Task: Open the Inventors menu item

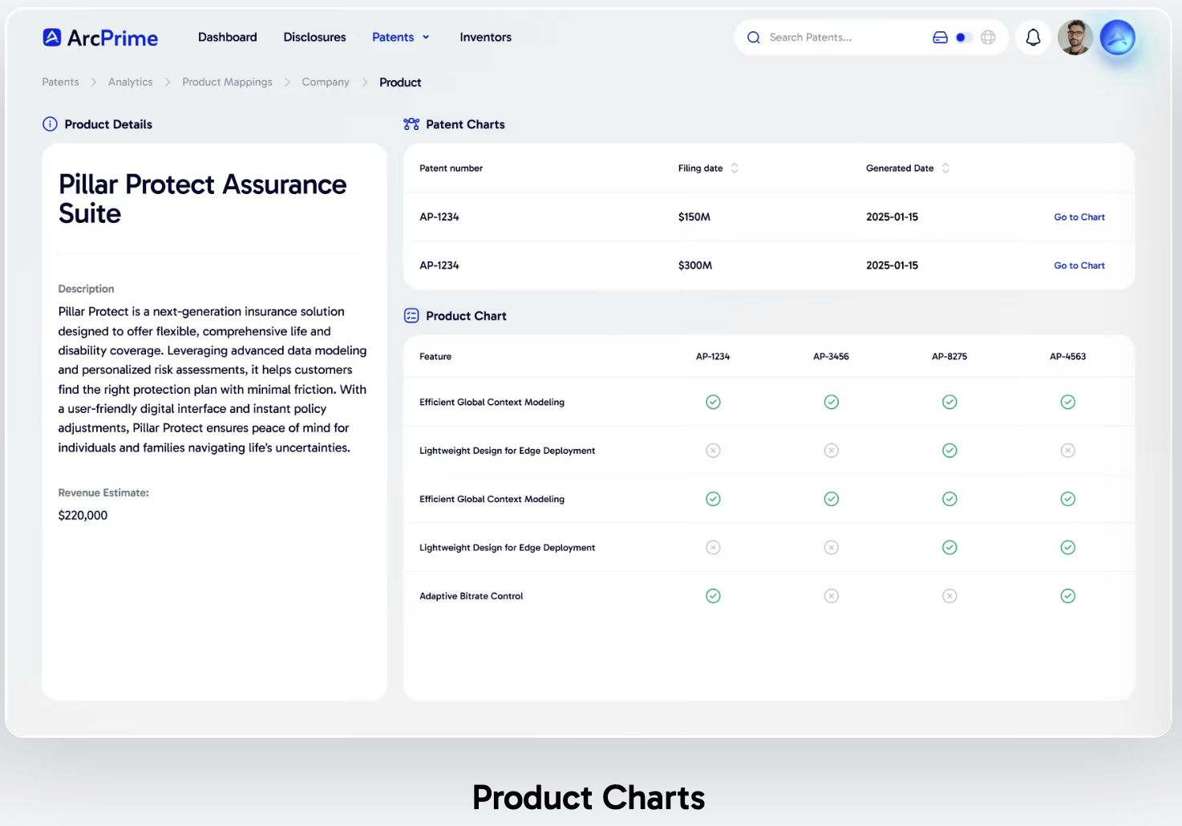Action: [485, 37]
